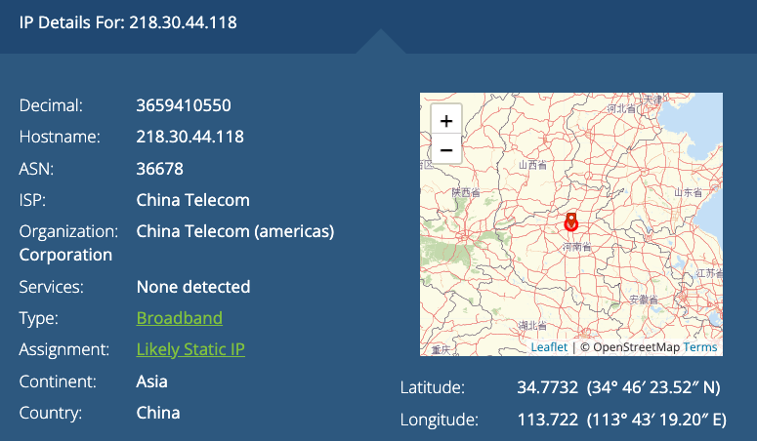The image size is (757, 441).
Task: Zoom in on the map
Action: pyautogui.click(x=446, y=121)
